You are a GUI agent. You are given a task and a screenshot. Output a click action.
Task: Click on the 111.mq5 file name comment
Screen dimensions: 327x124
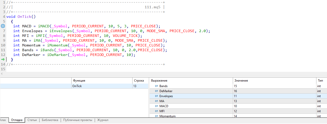point(152,7)
